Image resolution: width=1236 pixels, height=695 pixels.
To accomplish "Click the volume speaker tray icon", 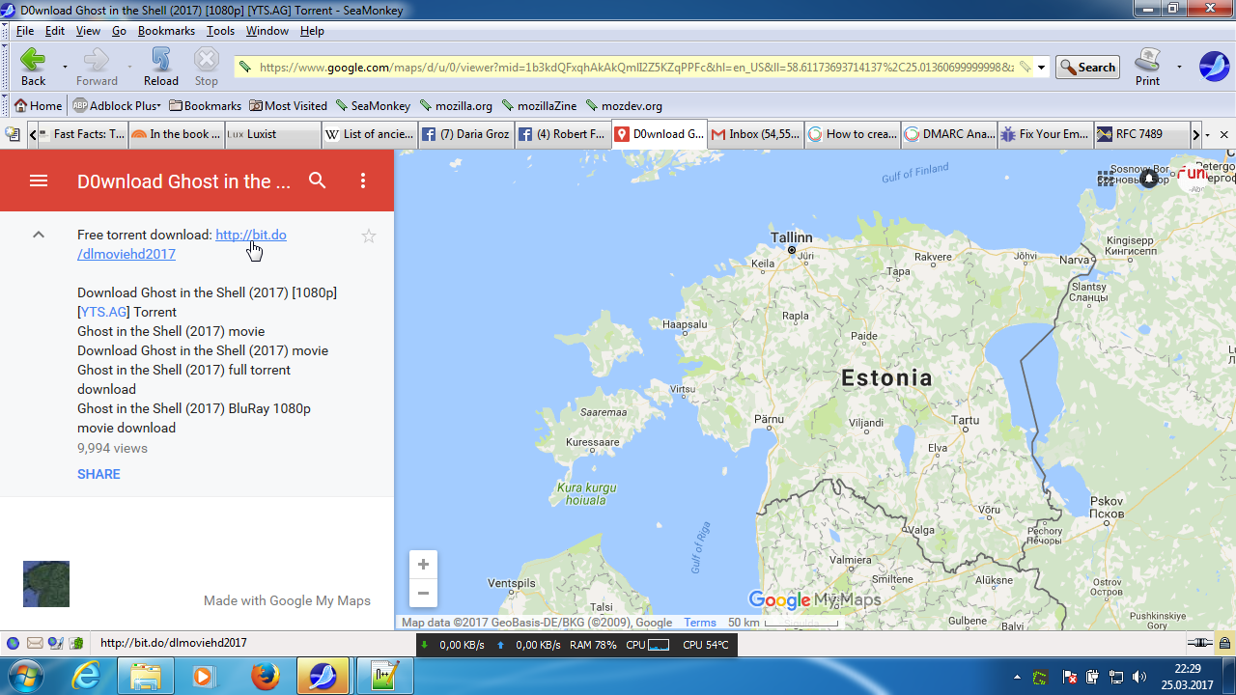I will tap(1138, 677).
